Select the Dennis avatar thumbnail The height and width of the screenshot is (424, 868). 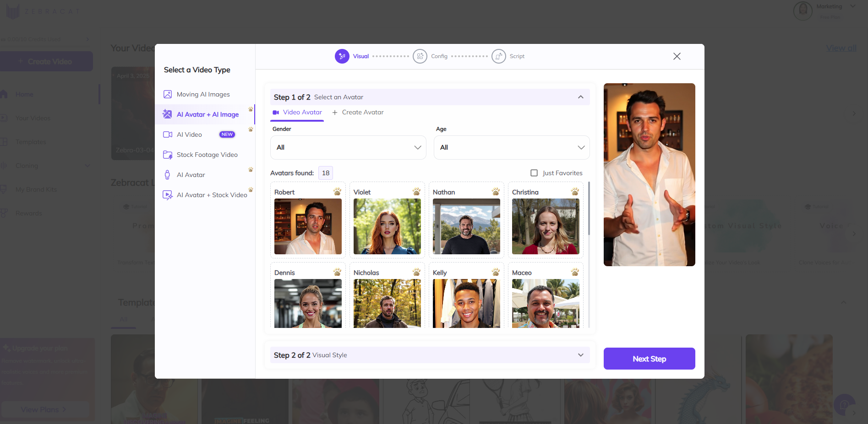pos(308,303)
